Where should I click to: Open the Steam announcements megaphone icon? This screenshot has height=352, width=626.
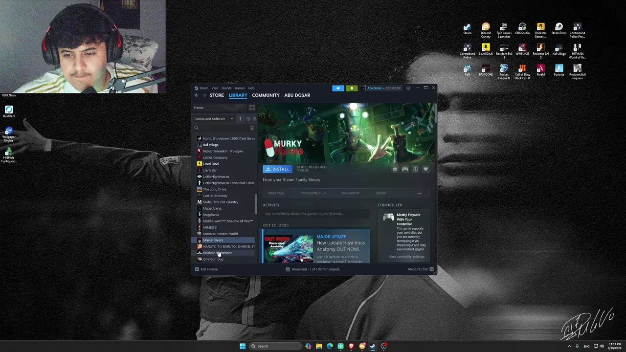338,88
